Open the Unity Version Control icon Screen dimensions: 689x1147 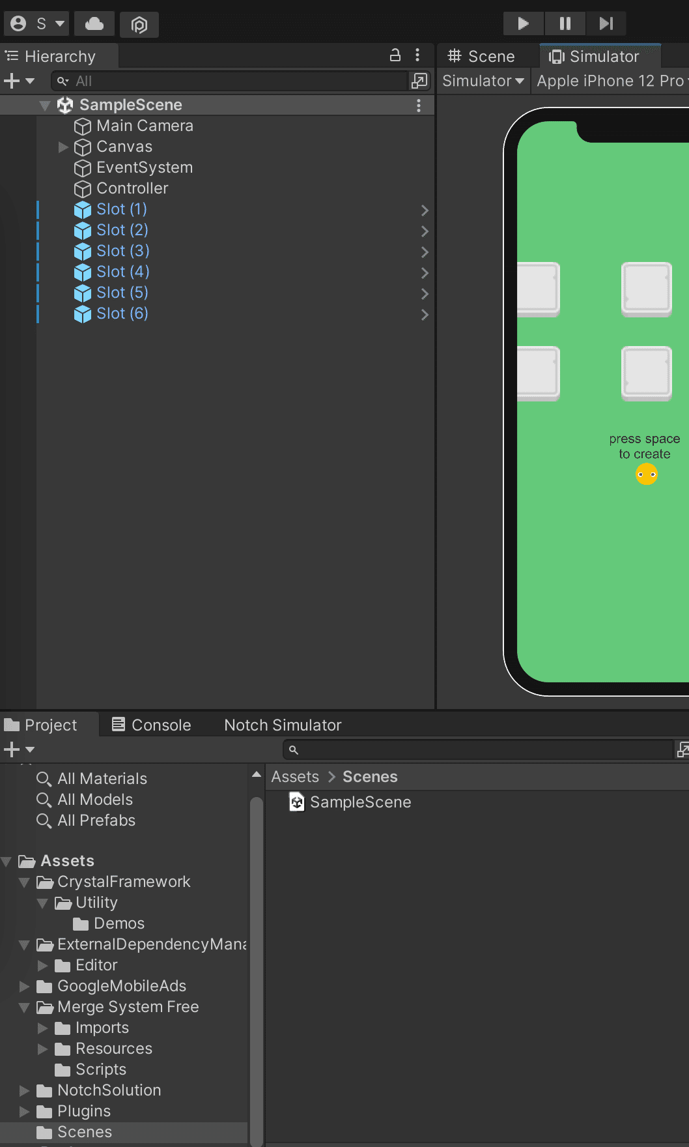click(139, 24)
